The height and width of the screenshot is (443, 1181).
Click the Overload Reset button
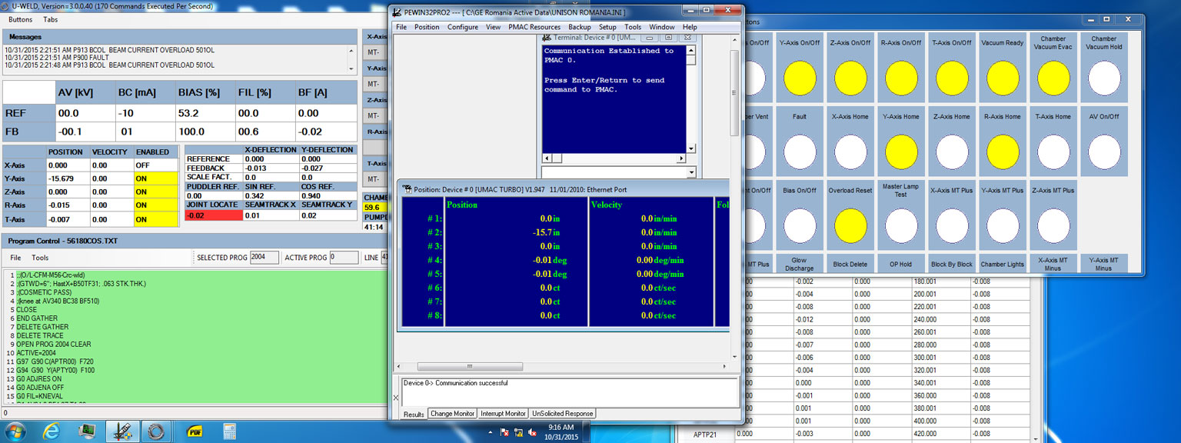[850, 226]
